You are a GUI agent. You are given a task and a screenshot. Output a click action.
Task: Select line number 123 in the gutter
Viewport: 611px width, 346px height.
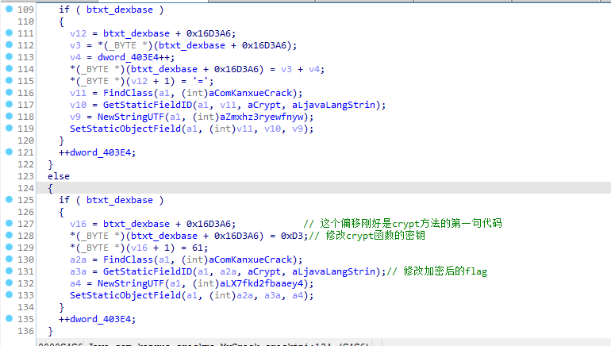pyautogui.click(x=25, y=176)
